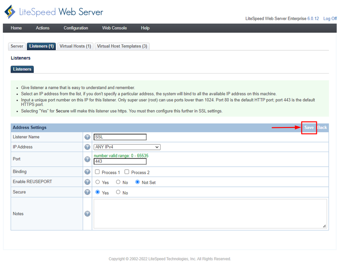Image resolution: width=338 pixels, height=266 pixels.
Task: Open the Actions menu
Action: click(x=42, y=28)
